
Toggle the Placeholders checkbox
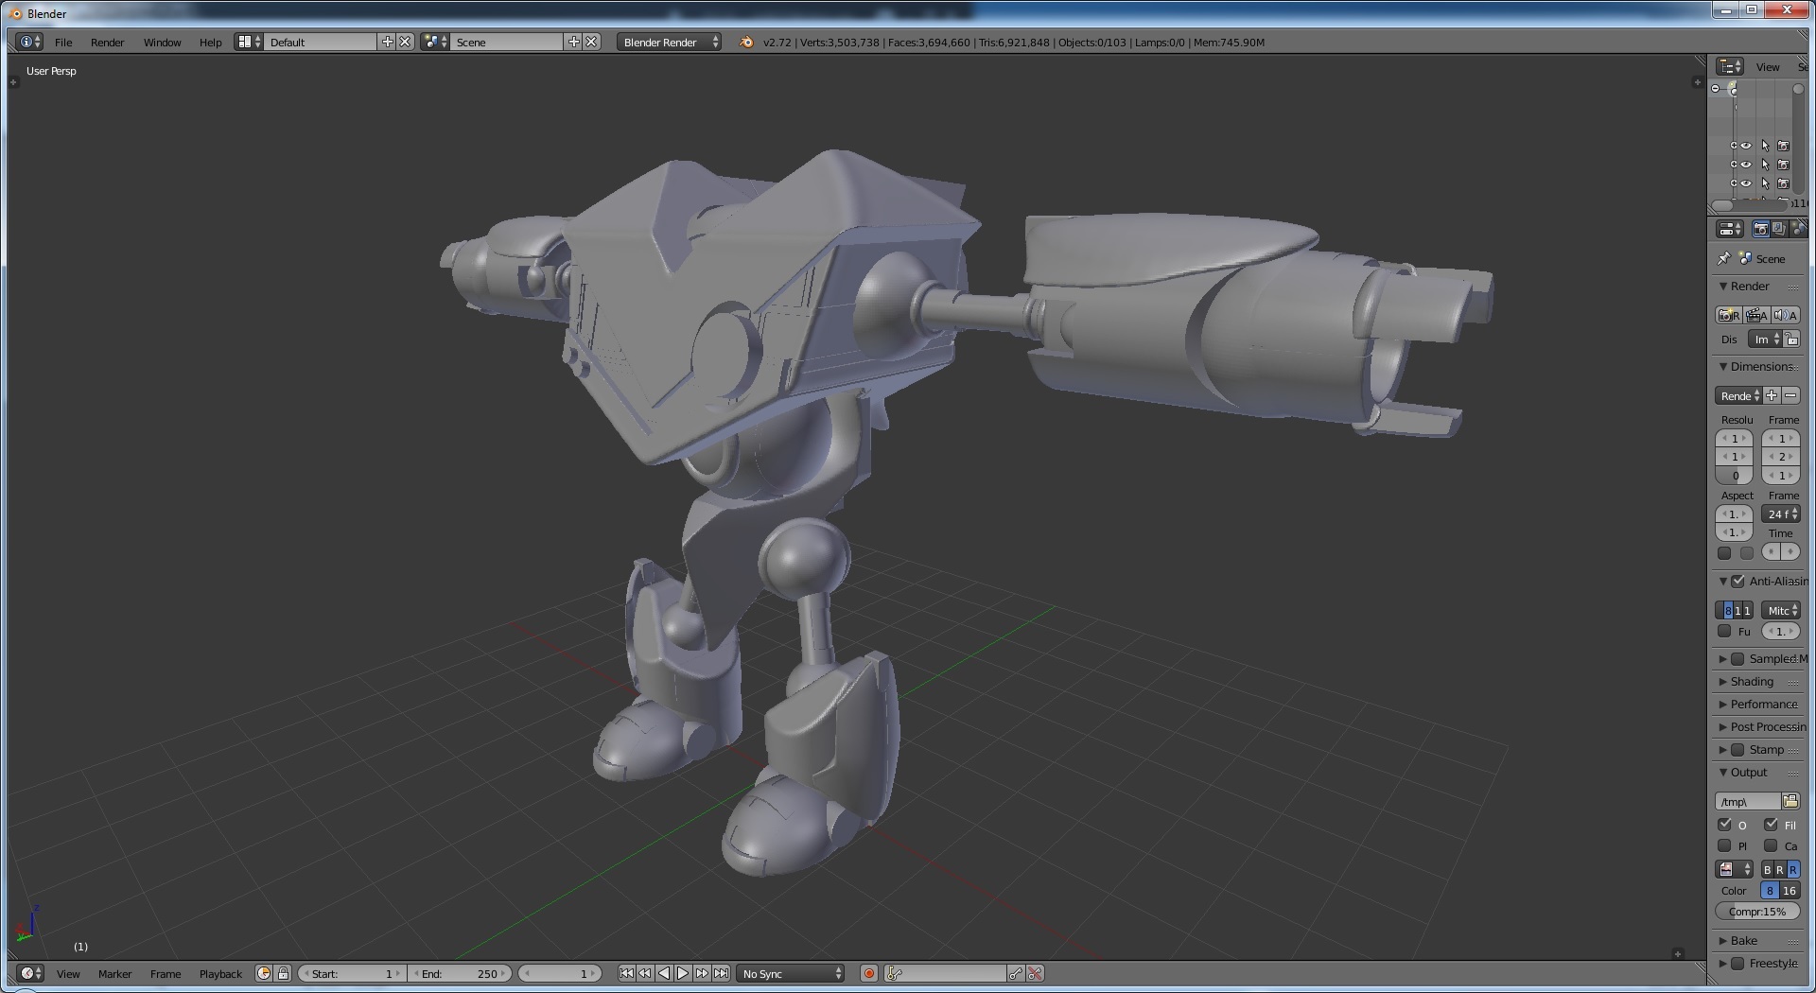click(1724, 845)
